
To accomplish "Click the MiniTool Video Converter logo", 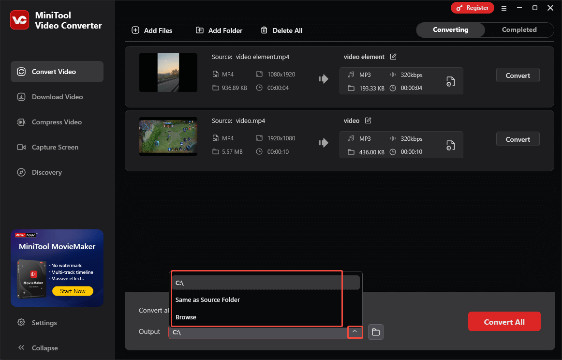I will coord(20,20).
